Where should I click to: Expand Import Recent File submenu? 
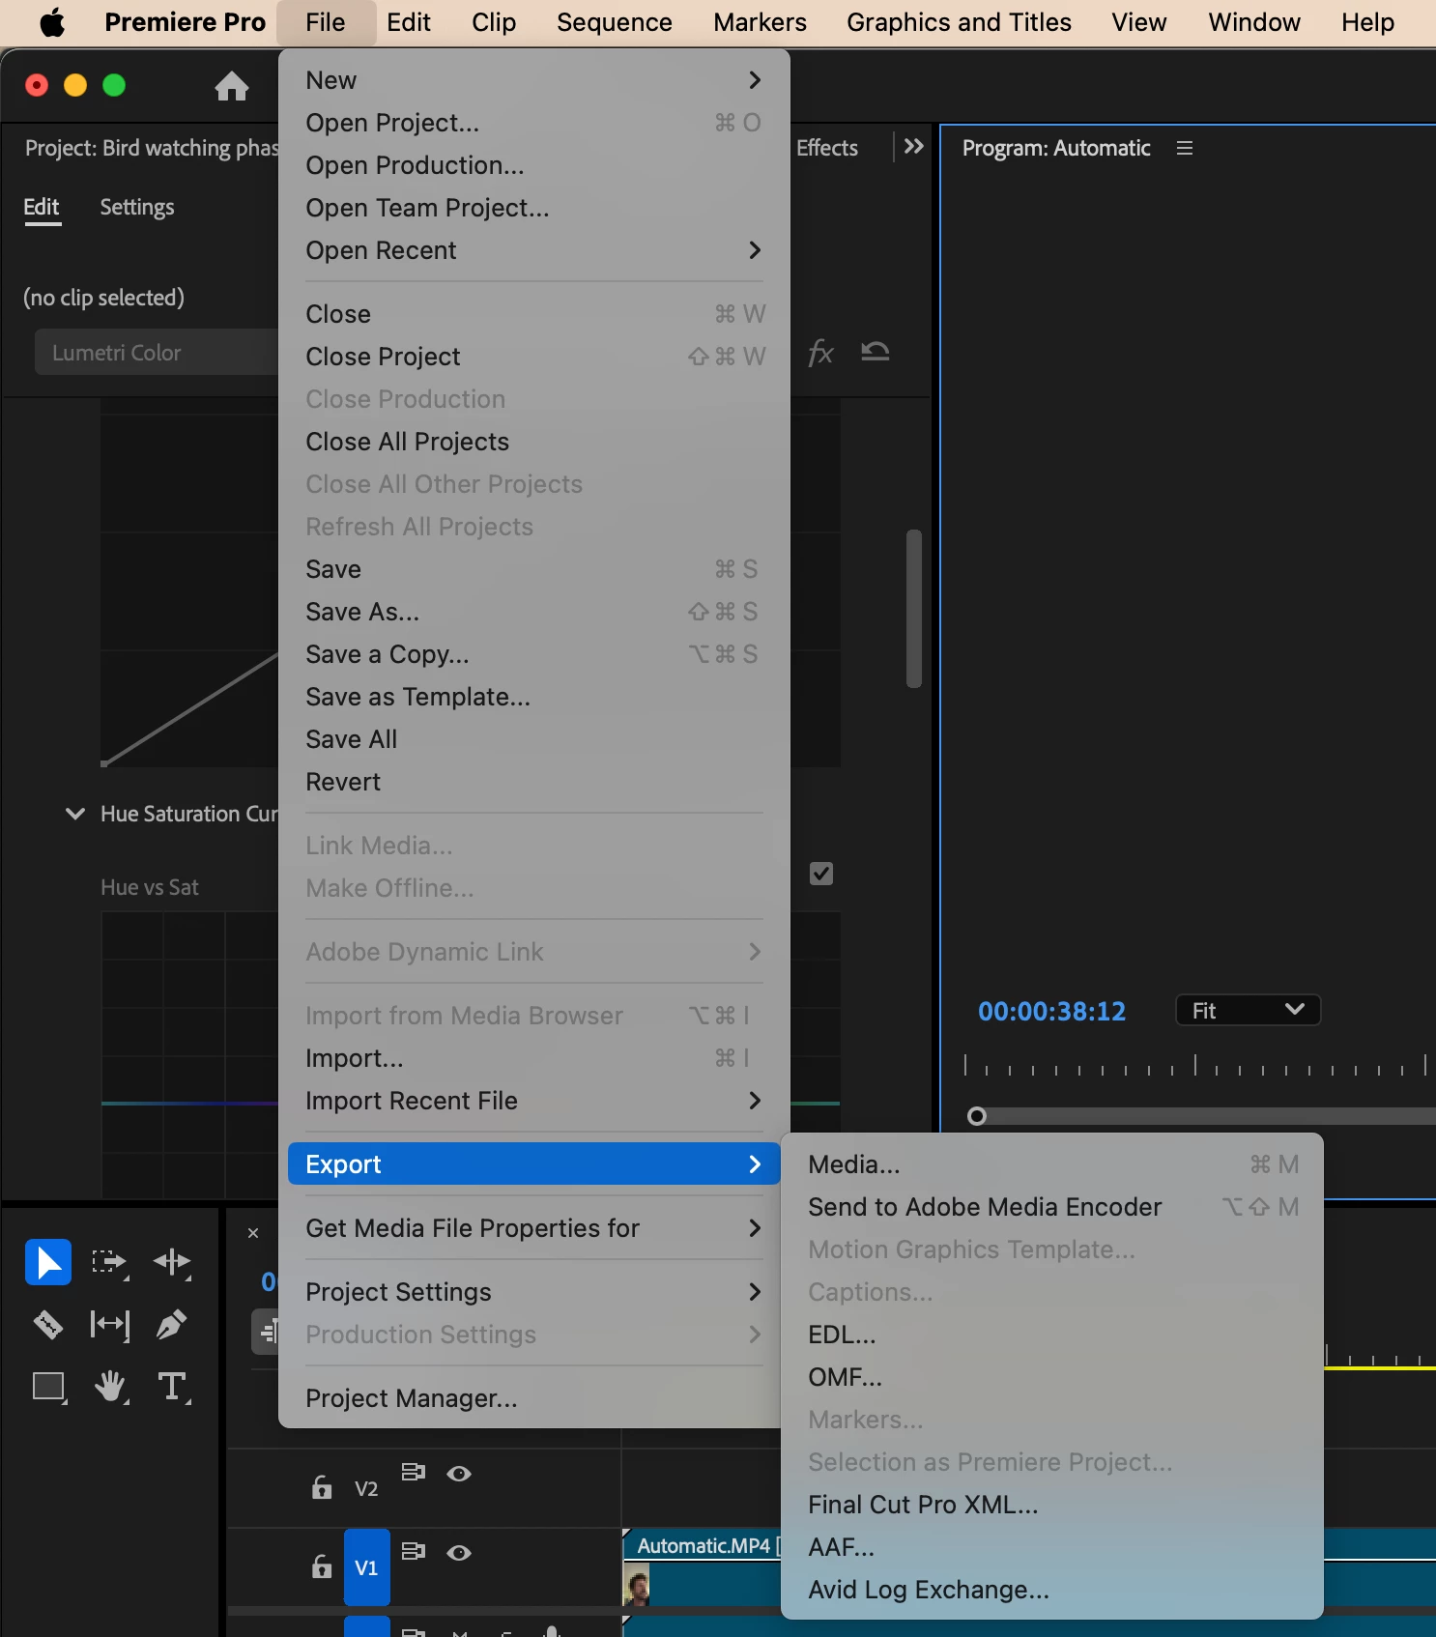pos(534,1101)
